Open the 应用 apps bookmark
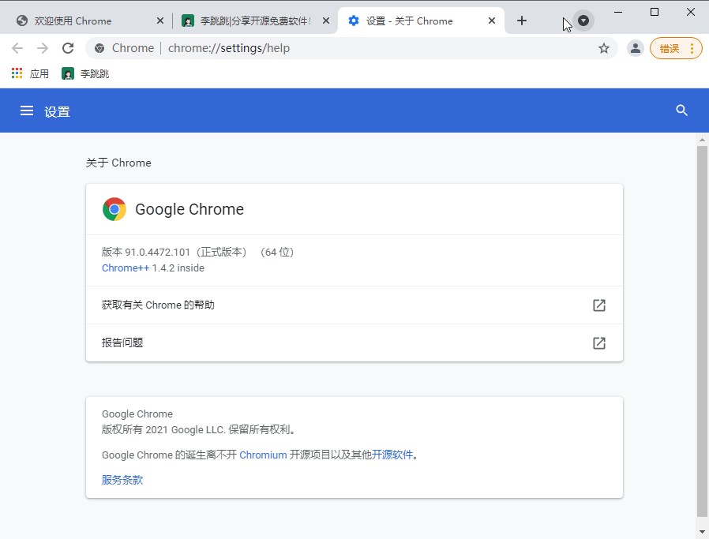 pos(30,73)
